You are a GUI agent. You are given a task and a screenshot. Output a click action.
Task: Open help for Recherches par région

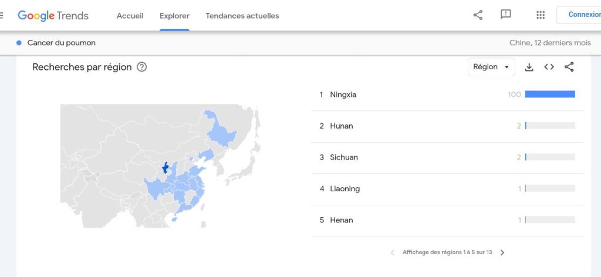[x=141, y=67]
